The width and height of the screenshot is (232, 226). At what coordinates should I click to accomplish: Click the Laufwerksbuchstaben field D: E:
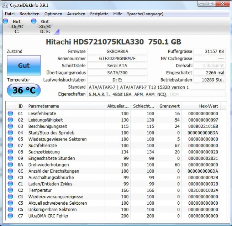pyautogui.click(x=117, y=80)
